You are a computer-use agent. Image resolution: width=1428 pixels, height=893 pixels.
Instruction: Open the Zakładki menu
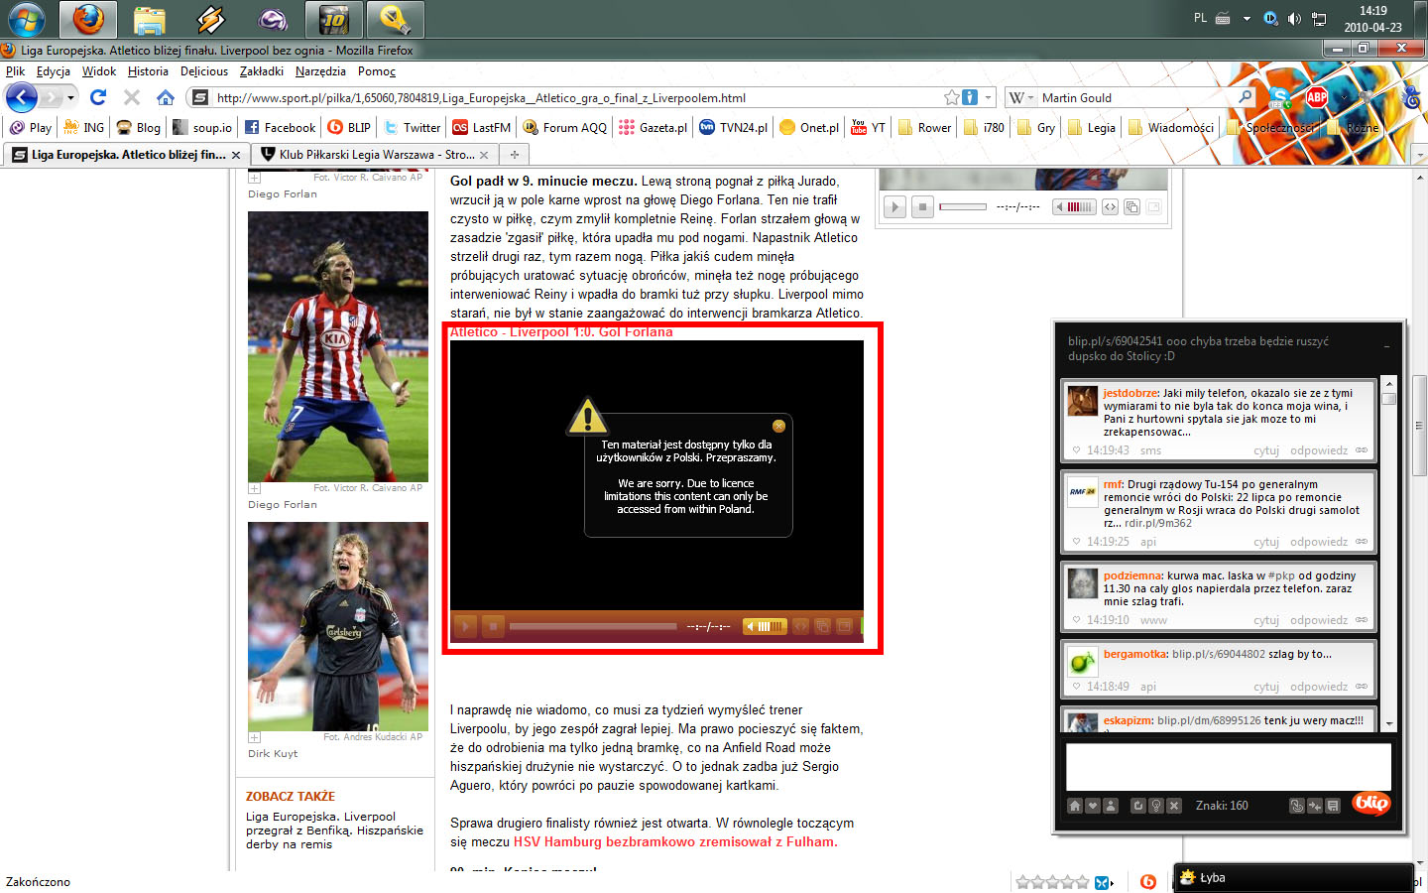(261, 71)
